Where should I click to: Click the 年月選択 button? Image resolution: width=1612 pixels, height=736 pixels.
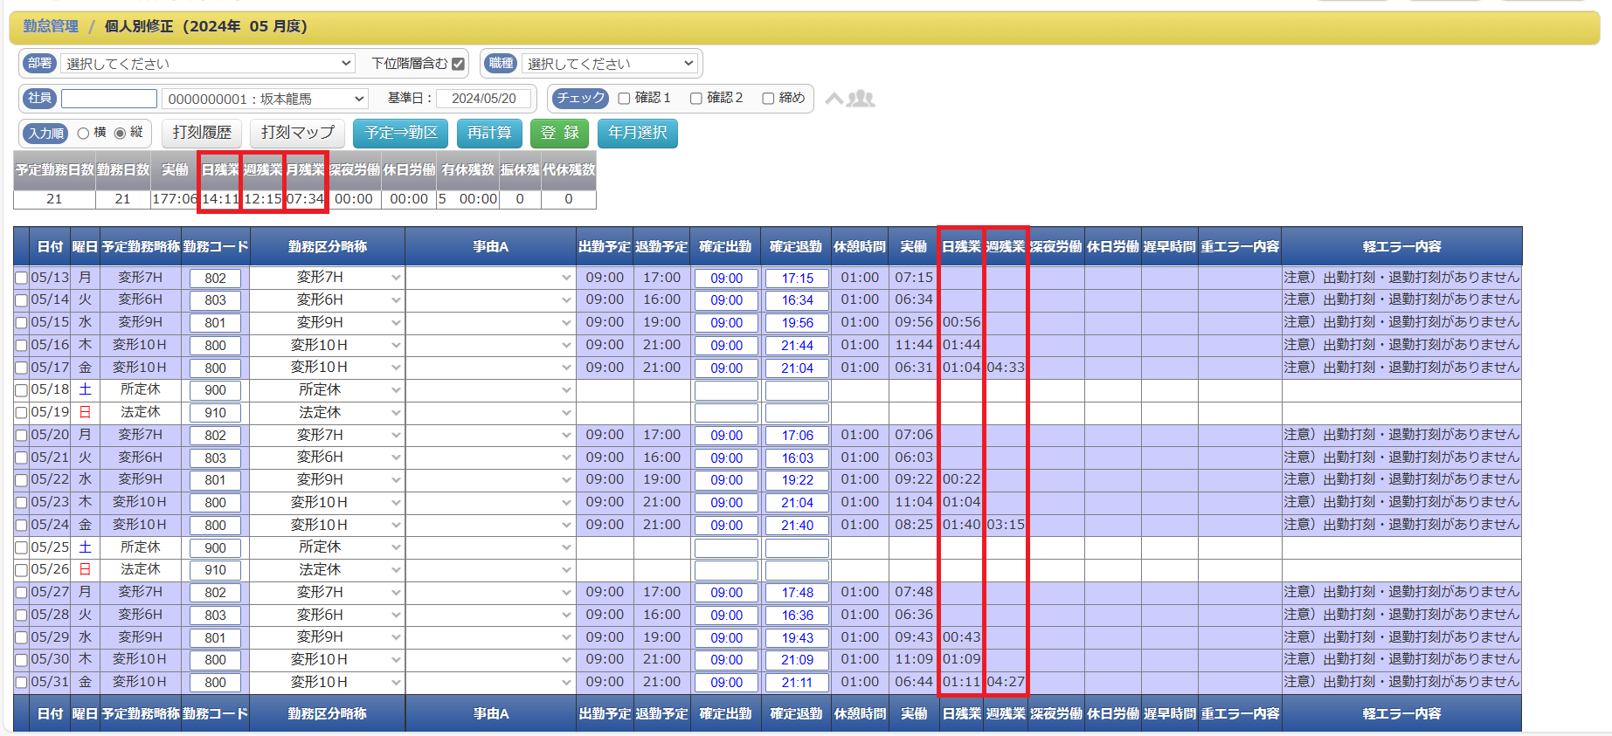[x=638, y=133]
